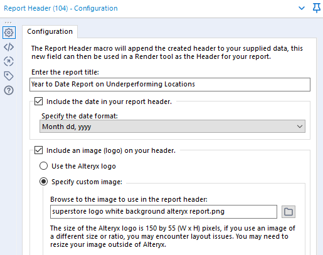Open the Help question mark icon
This screenshot has height=255, width=323.
click(9, 90)
